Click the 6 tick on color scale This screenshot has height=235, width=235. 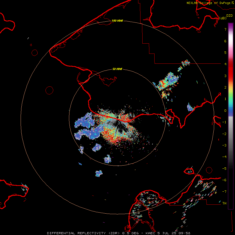tap(225, 41)
